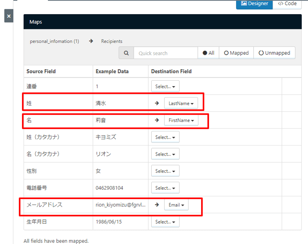Open the LastName destination dropdown

pyautogui.click(x=181, y=103)
